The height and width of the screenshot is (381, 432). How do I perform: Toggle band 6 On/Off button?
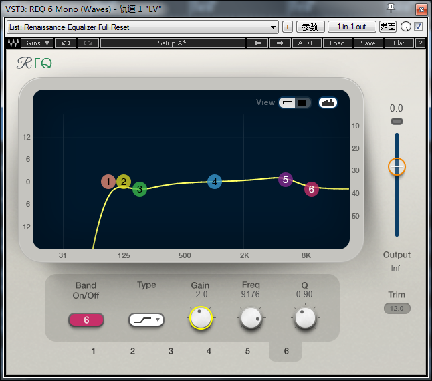86,320
